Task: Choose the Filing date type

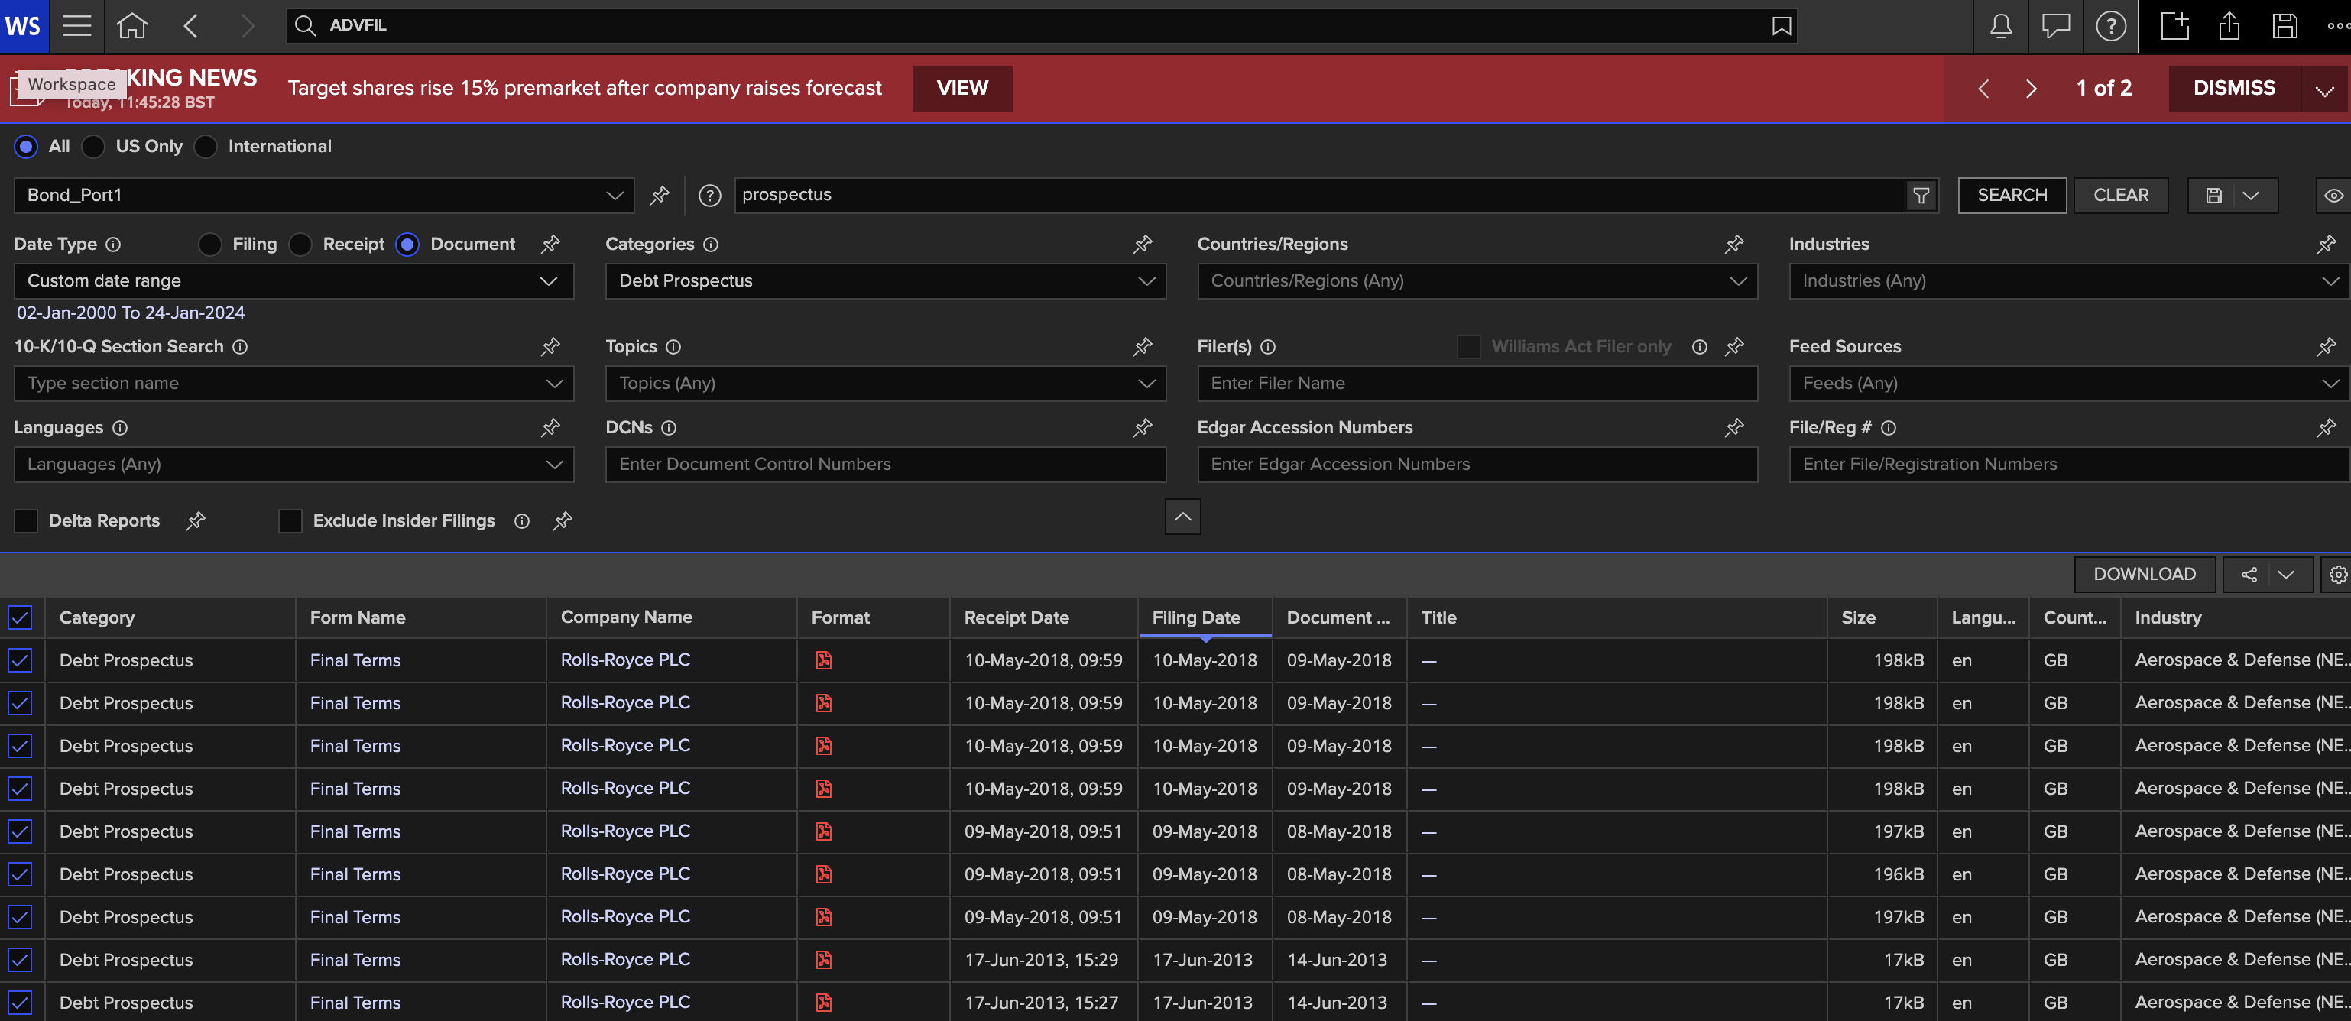Action: pos(210,245)
